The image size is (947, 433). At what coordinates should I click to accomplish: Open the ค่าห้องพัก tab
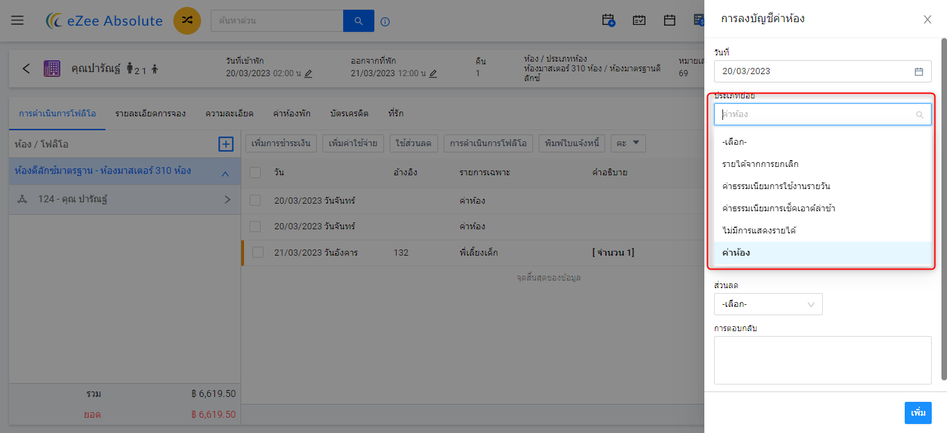pyautogui.click(x=291, y=113)
